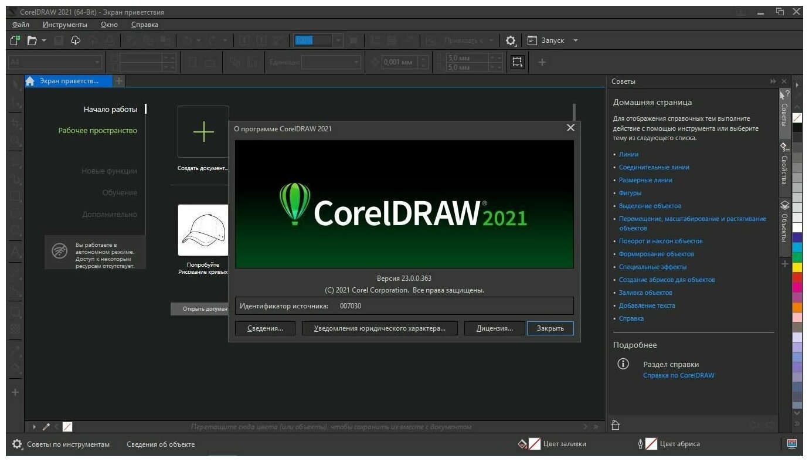Screen dimensions: 809x462
Task: Choose the yellow swatch in the palette
Action: click(x=797, y=267)
